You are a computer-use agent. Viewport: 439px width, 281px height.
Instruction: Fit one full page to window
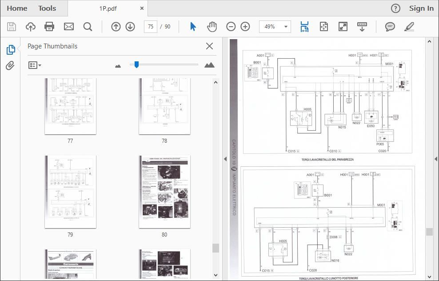pos(323,27)
